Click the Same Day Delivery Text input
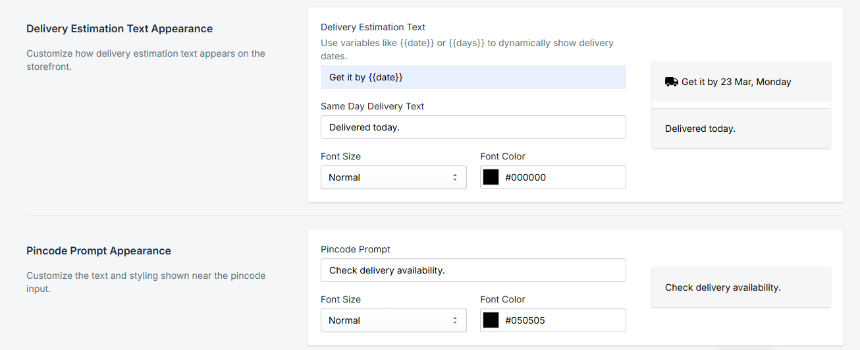 [473, 127]
